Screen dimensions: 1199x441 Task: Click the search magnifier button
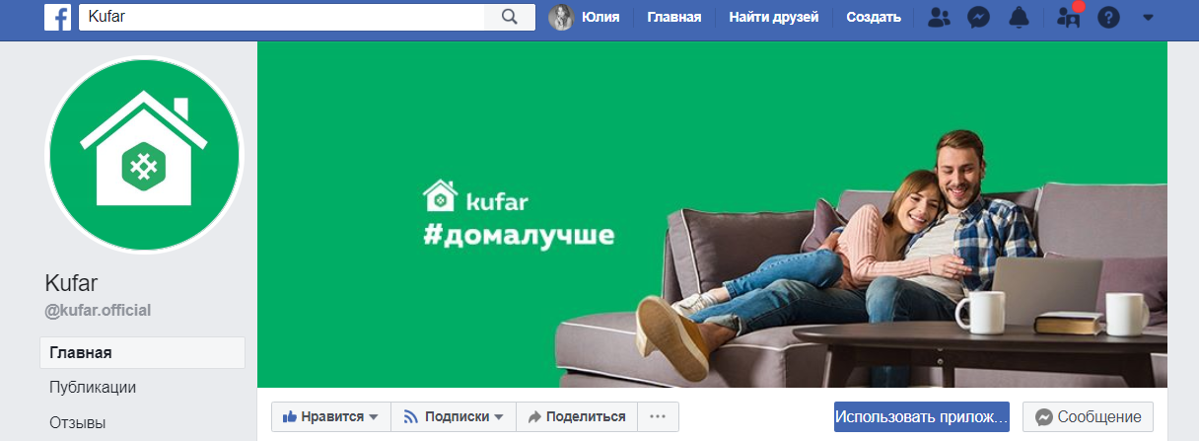(x=510, y=17)
